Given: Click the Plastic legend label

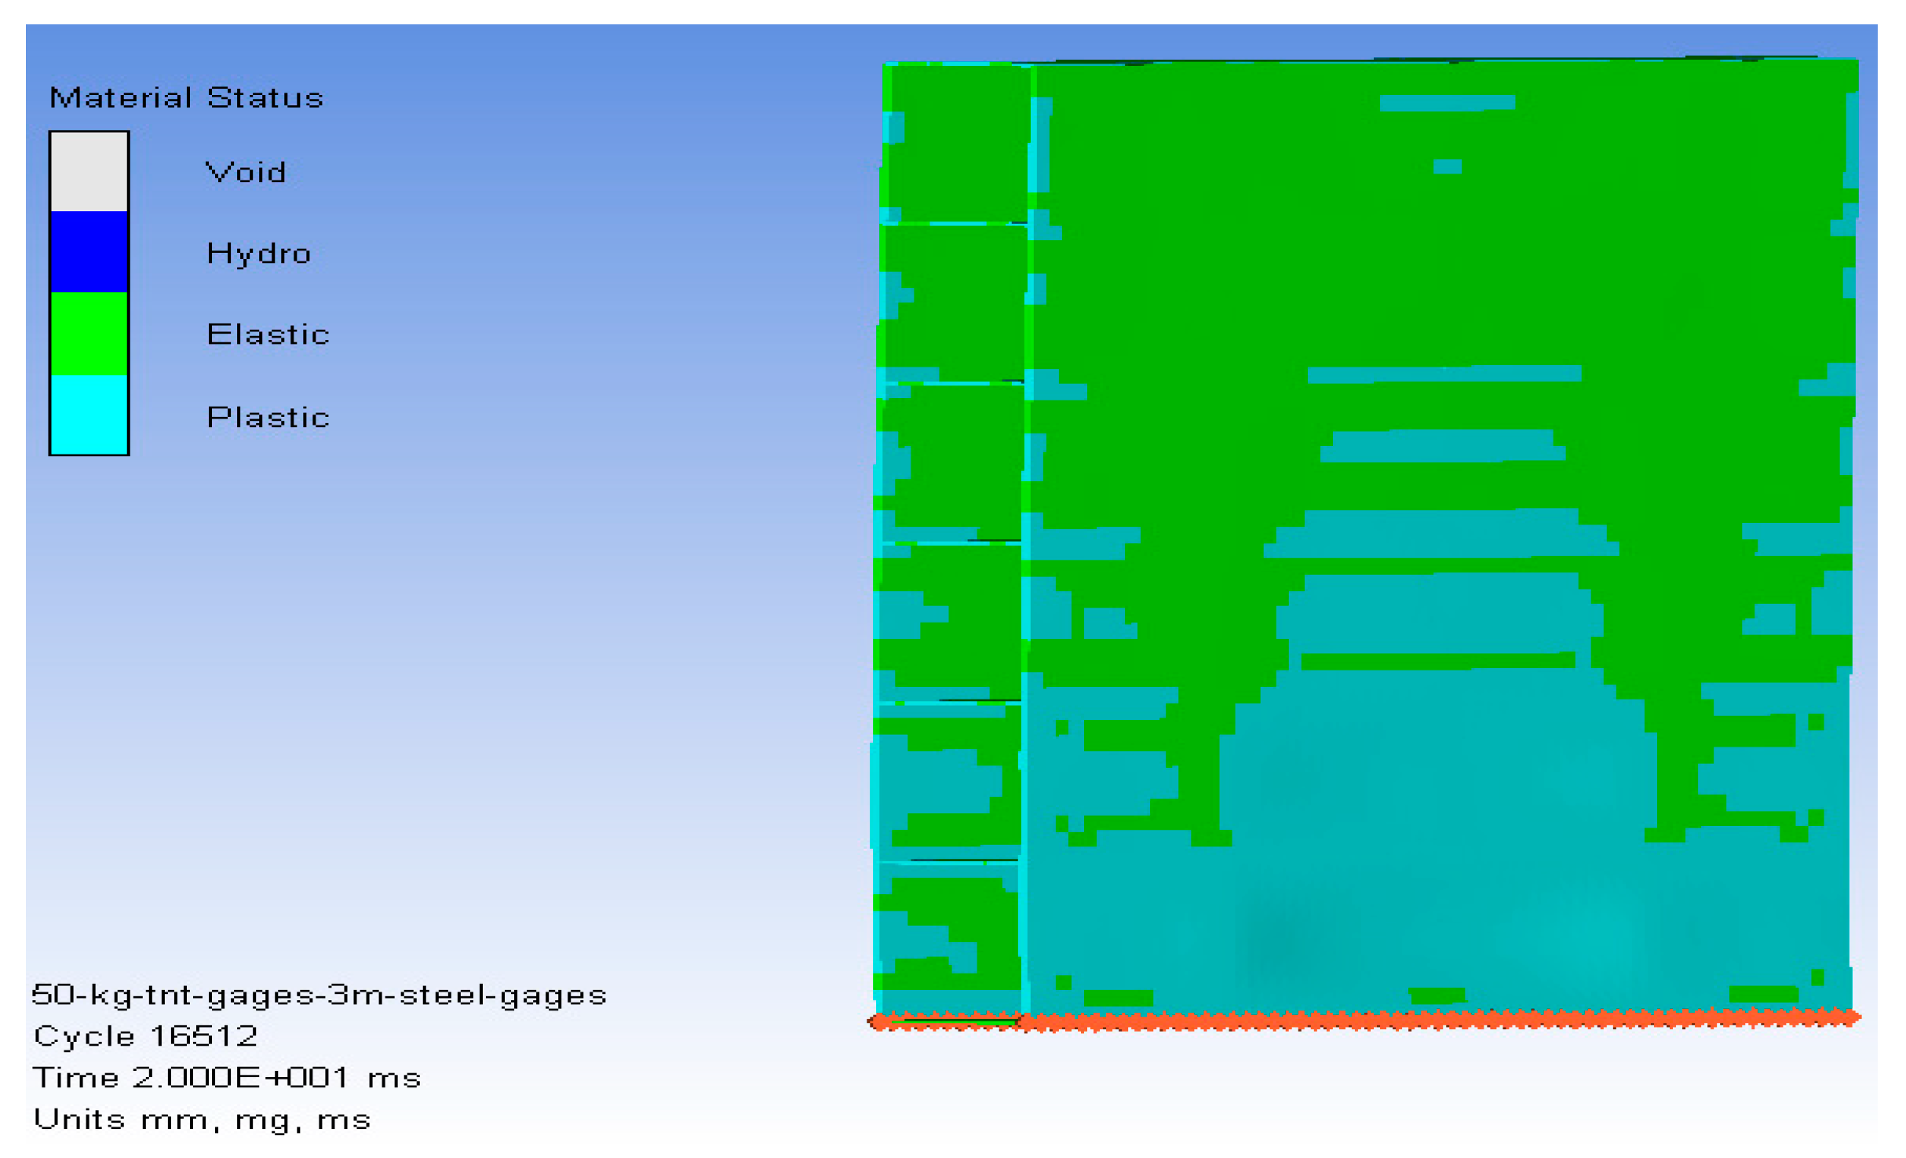Looking at the screenshot, I should tap(268, 417).
